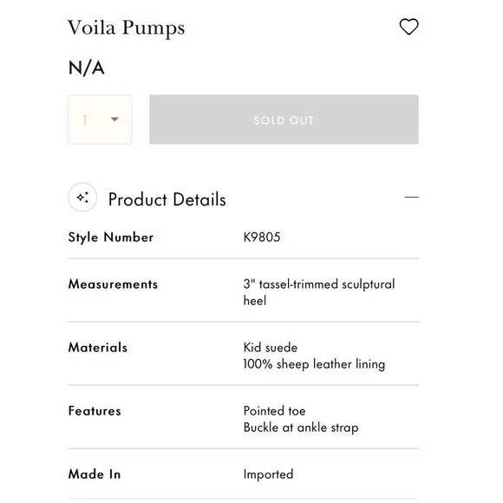Click the tassel-trimmed sculptural heel text
This screenshot has width=503, height=503.
point(319,292)
